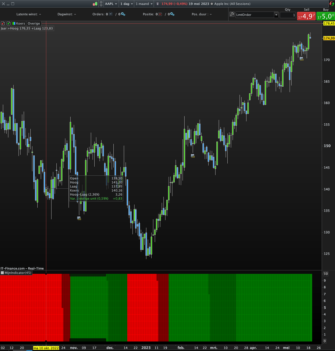
Task: Click the red-green sync arrows icon
Action: [332, 3]
